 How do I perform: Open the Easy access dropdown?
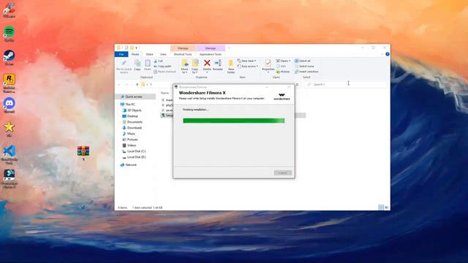248,66
